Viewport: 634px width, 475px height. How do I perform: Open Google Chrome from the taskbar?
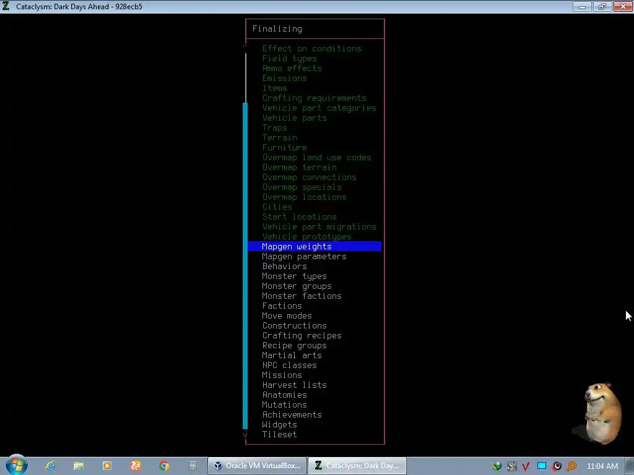pos(163,466)
